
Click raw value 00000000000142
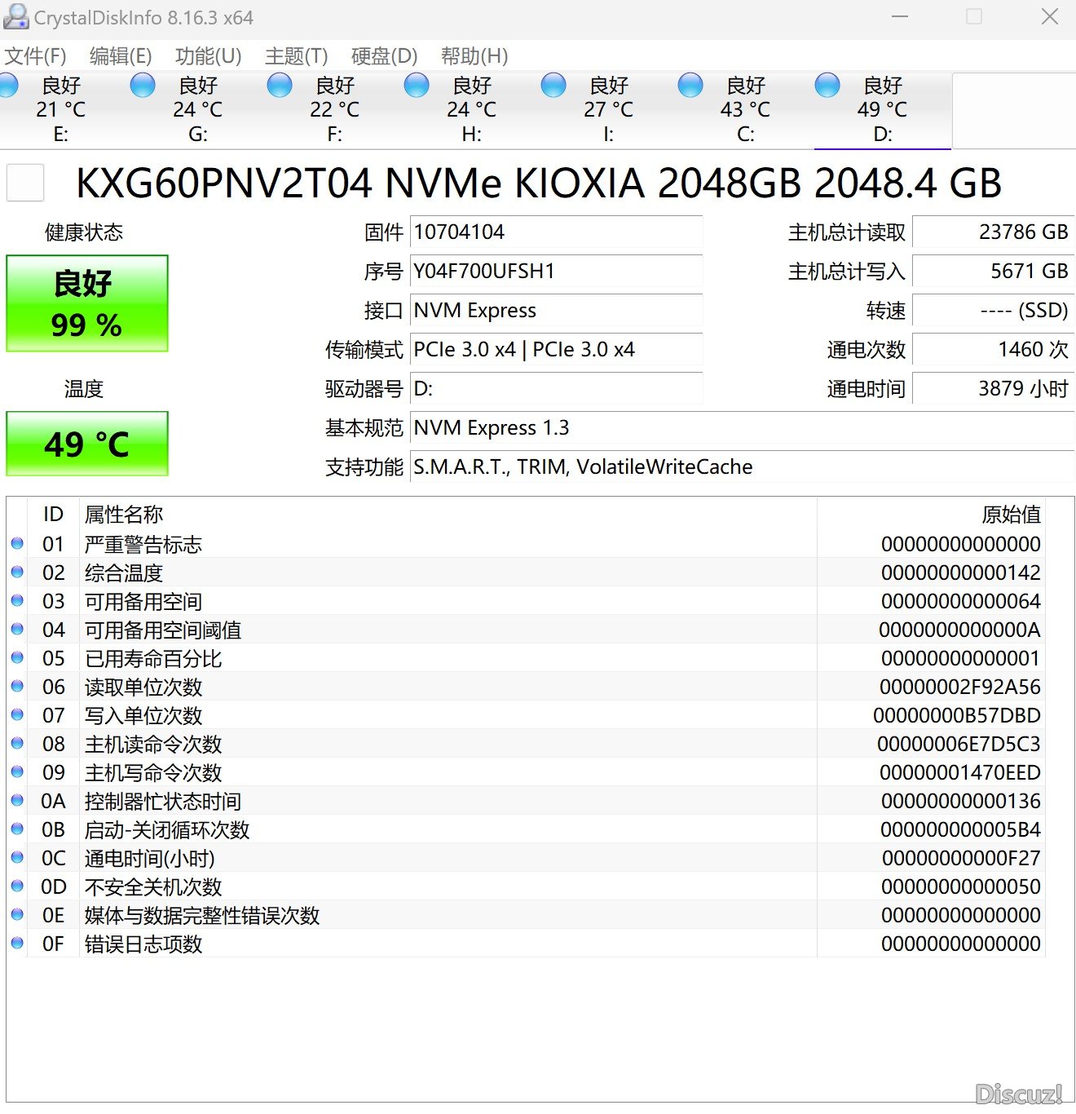coord(960,572)
